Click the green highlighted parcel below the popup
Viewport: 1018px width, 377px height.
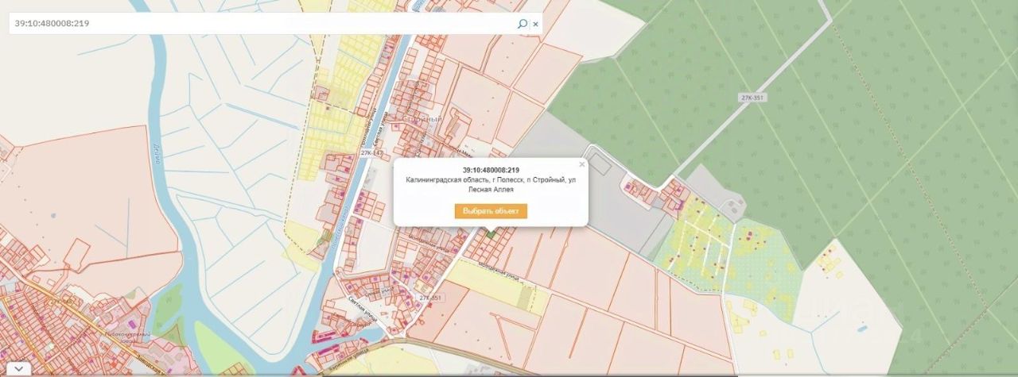click(491, 233)
